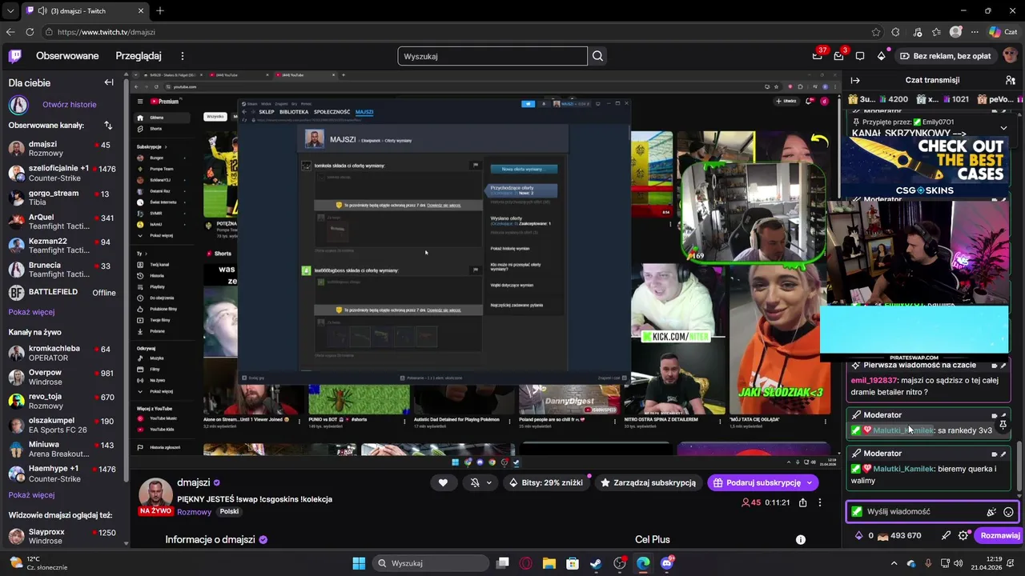Click Zarządzaj subskrypcją button
This screenshot has width=1025, height=576.
648,482
